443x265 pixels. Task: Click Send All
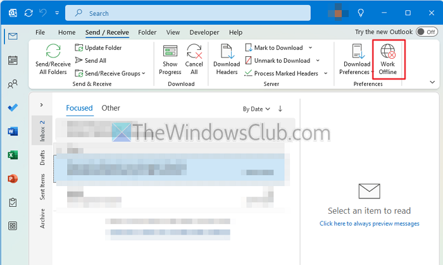[90, 60]
